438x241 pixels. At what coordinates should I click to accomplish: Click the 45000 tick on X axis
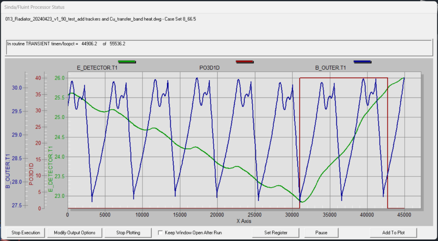(404, 215)
